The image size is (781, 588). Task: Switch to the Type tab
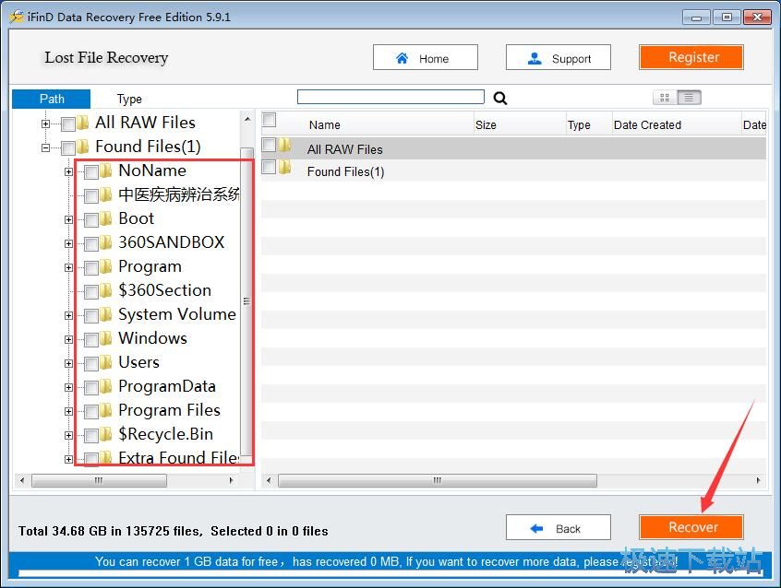pyautogui.click(x=129, y=98)
